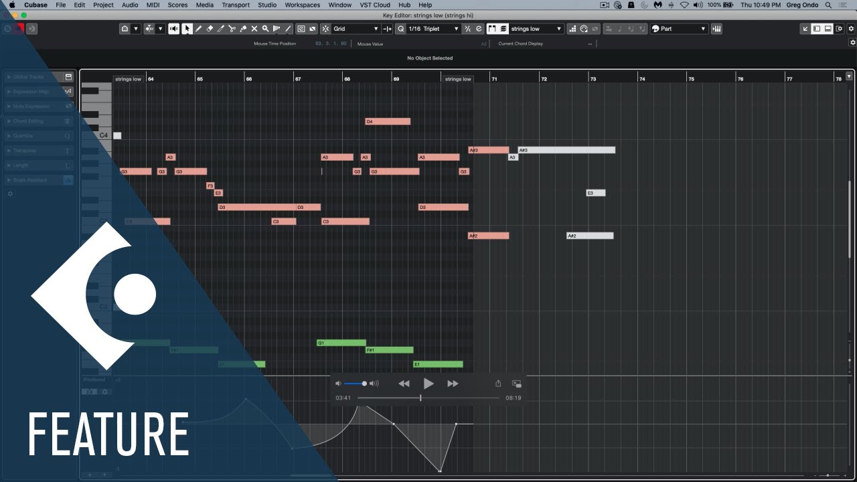Select the green G1 note
This screenshot has width=857, height=482.
point(341,343)
